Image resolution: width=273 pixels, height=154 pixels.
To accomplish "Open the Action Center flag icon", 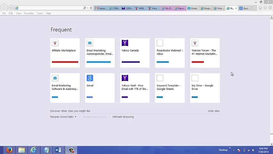I will [x=239, y=150].
